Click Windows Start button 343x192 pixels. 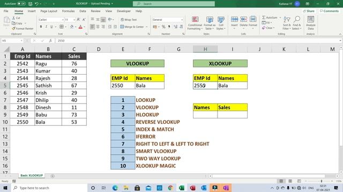point(5,188)
